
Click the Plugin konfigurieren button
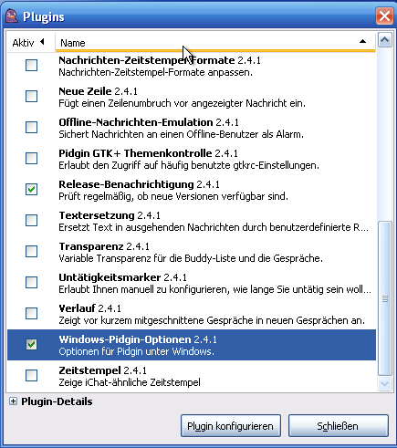(231, 426)
